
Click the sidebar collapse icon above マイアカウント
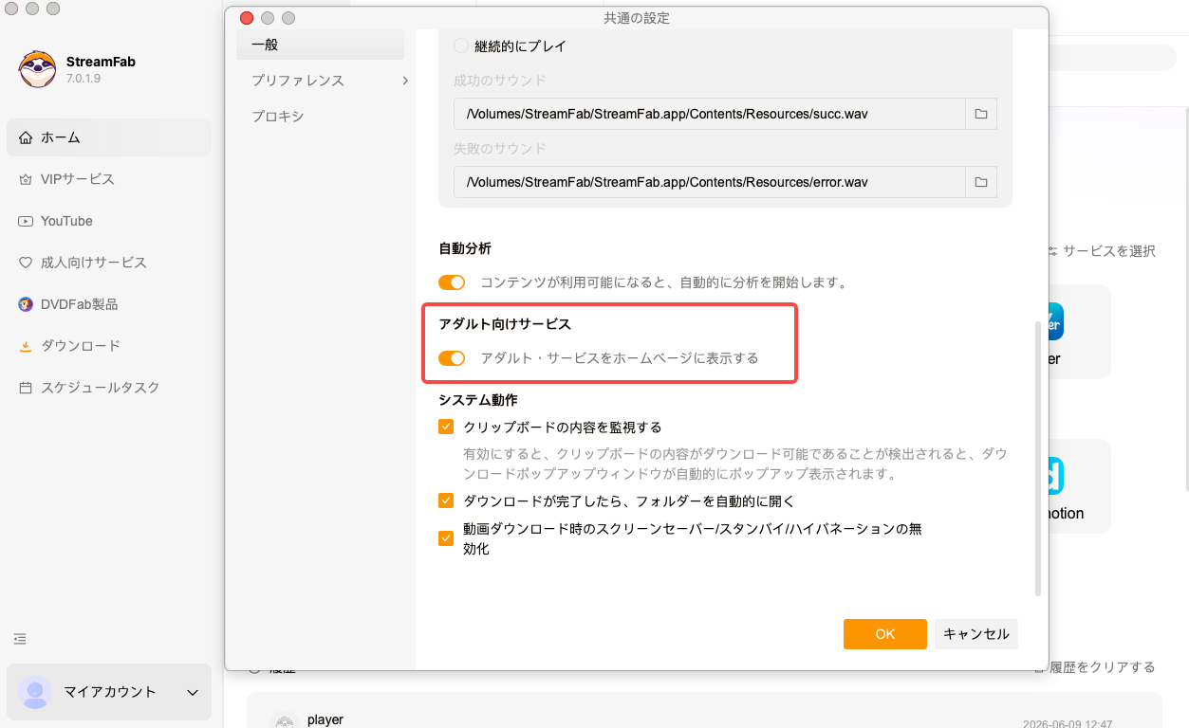click(20, 639)
